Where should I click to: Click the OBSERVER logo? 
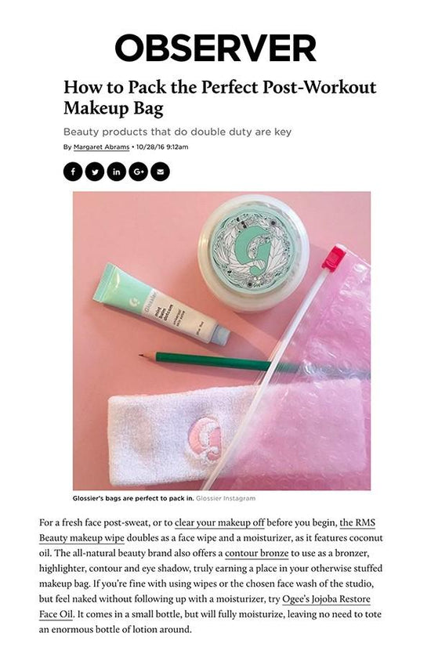pyautogui.click(x=215, y=48)
